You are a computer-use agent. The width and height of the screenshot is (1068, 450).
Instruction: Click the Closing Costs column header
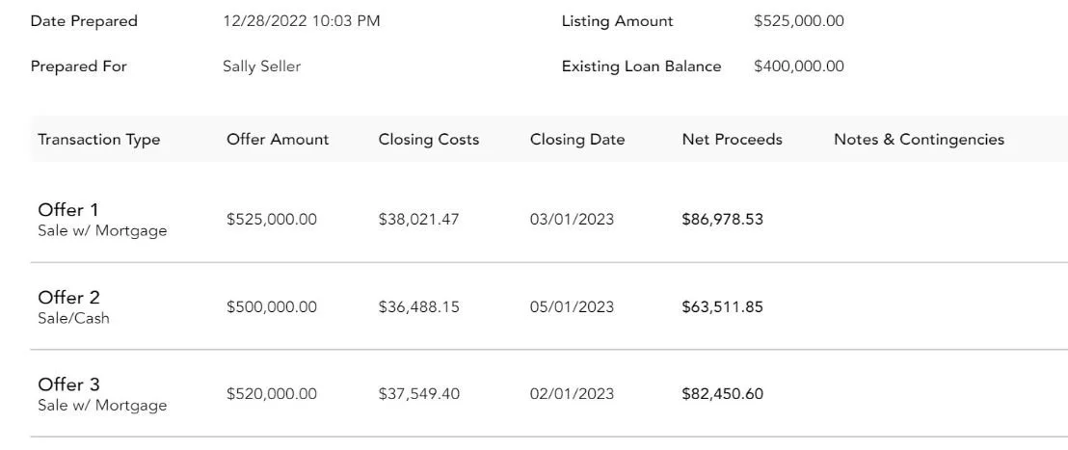pos(428,140)
